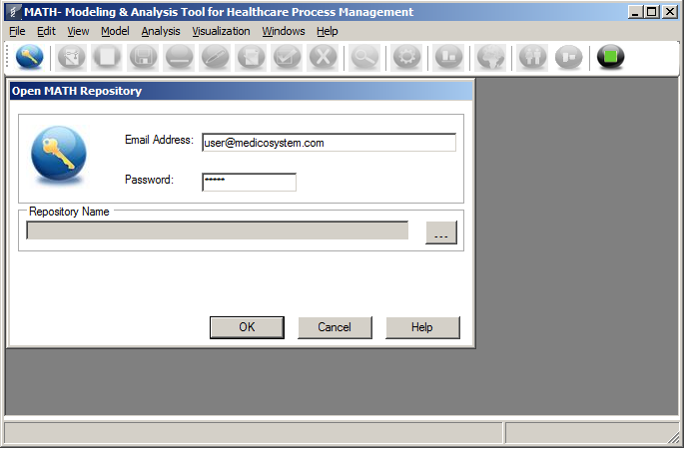
Task: Click the greyed bar chart toolbar icon
Action: tap(448, 57)
